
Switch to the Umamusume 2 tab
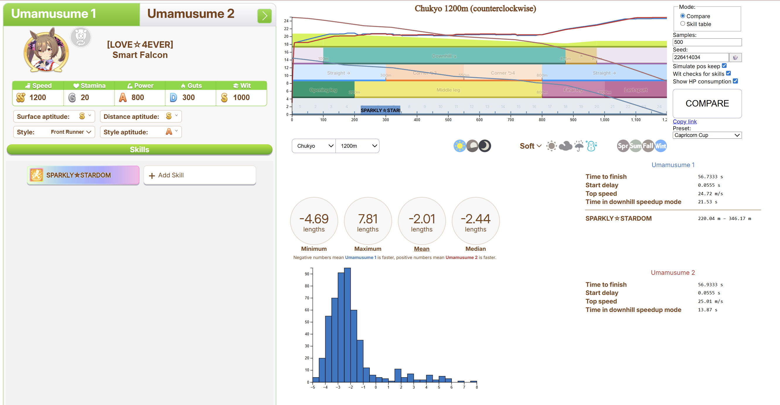click(191, 14)
